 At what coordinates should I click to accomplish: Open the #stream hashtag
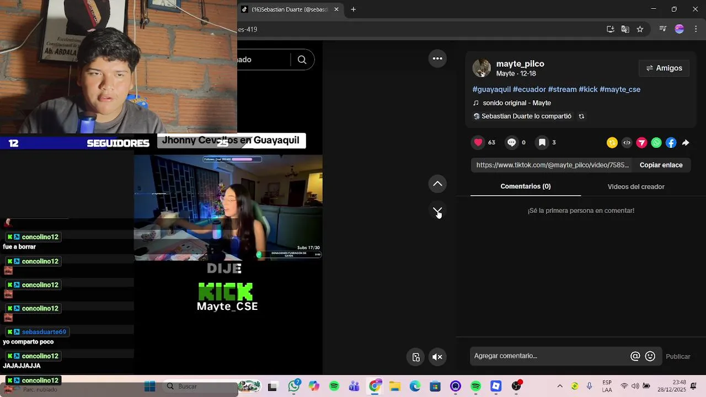pyautogui.click(x=562, y=89)
